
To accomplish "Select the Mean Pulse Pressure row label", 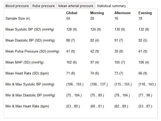I will click(32, 51).
